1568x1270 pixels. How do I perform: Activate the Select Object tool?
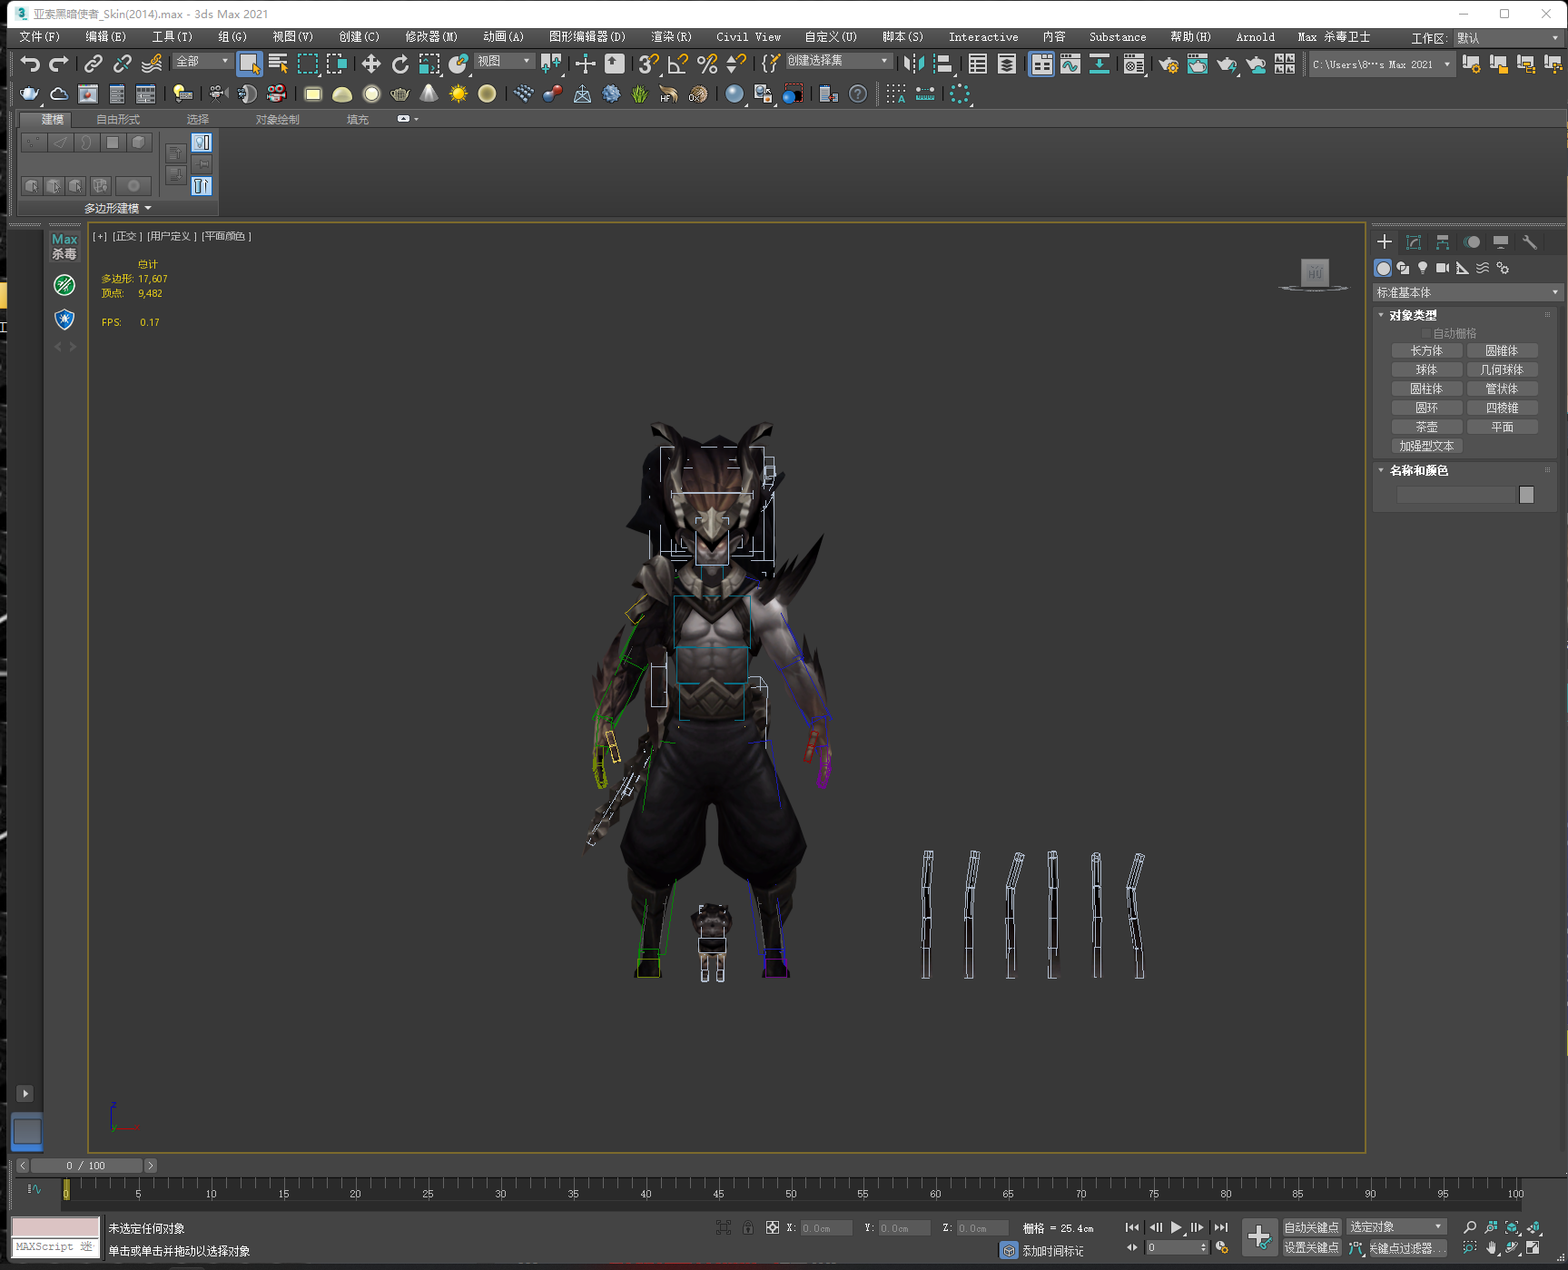click(x=249, y=64)
